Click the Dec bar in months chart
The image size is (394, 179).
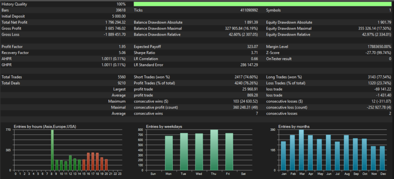pyautogui.click(x=382, y=158)
